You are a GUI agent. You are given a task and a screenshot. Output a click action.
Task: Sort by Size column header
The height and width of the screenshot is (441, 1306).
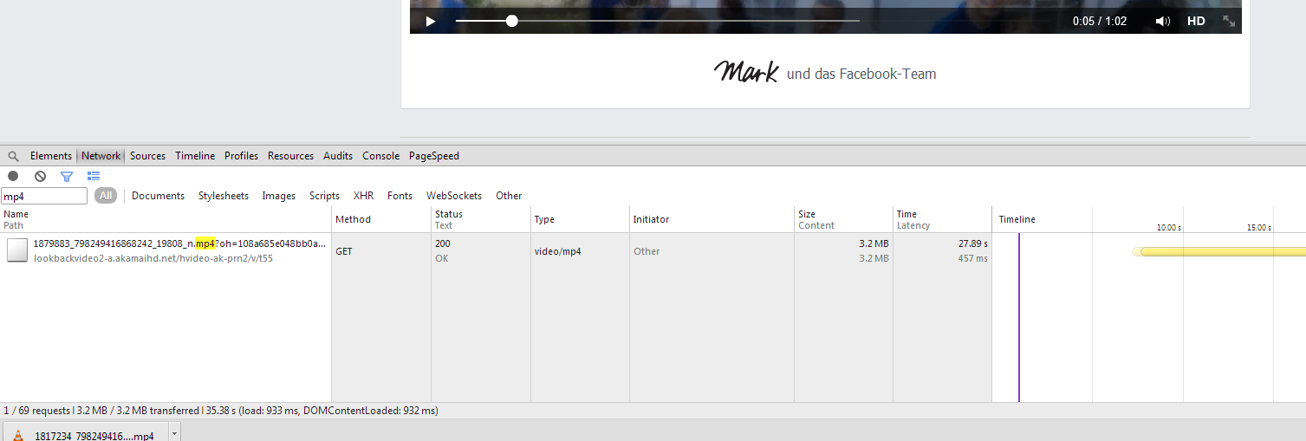843,219
